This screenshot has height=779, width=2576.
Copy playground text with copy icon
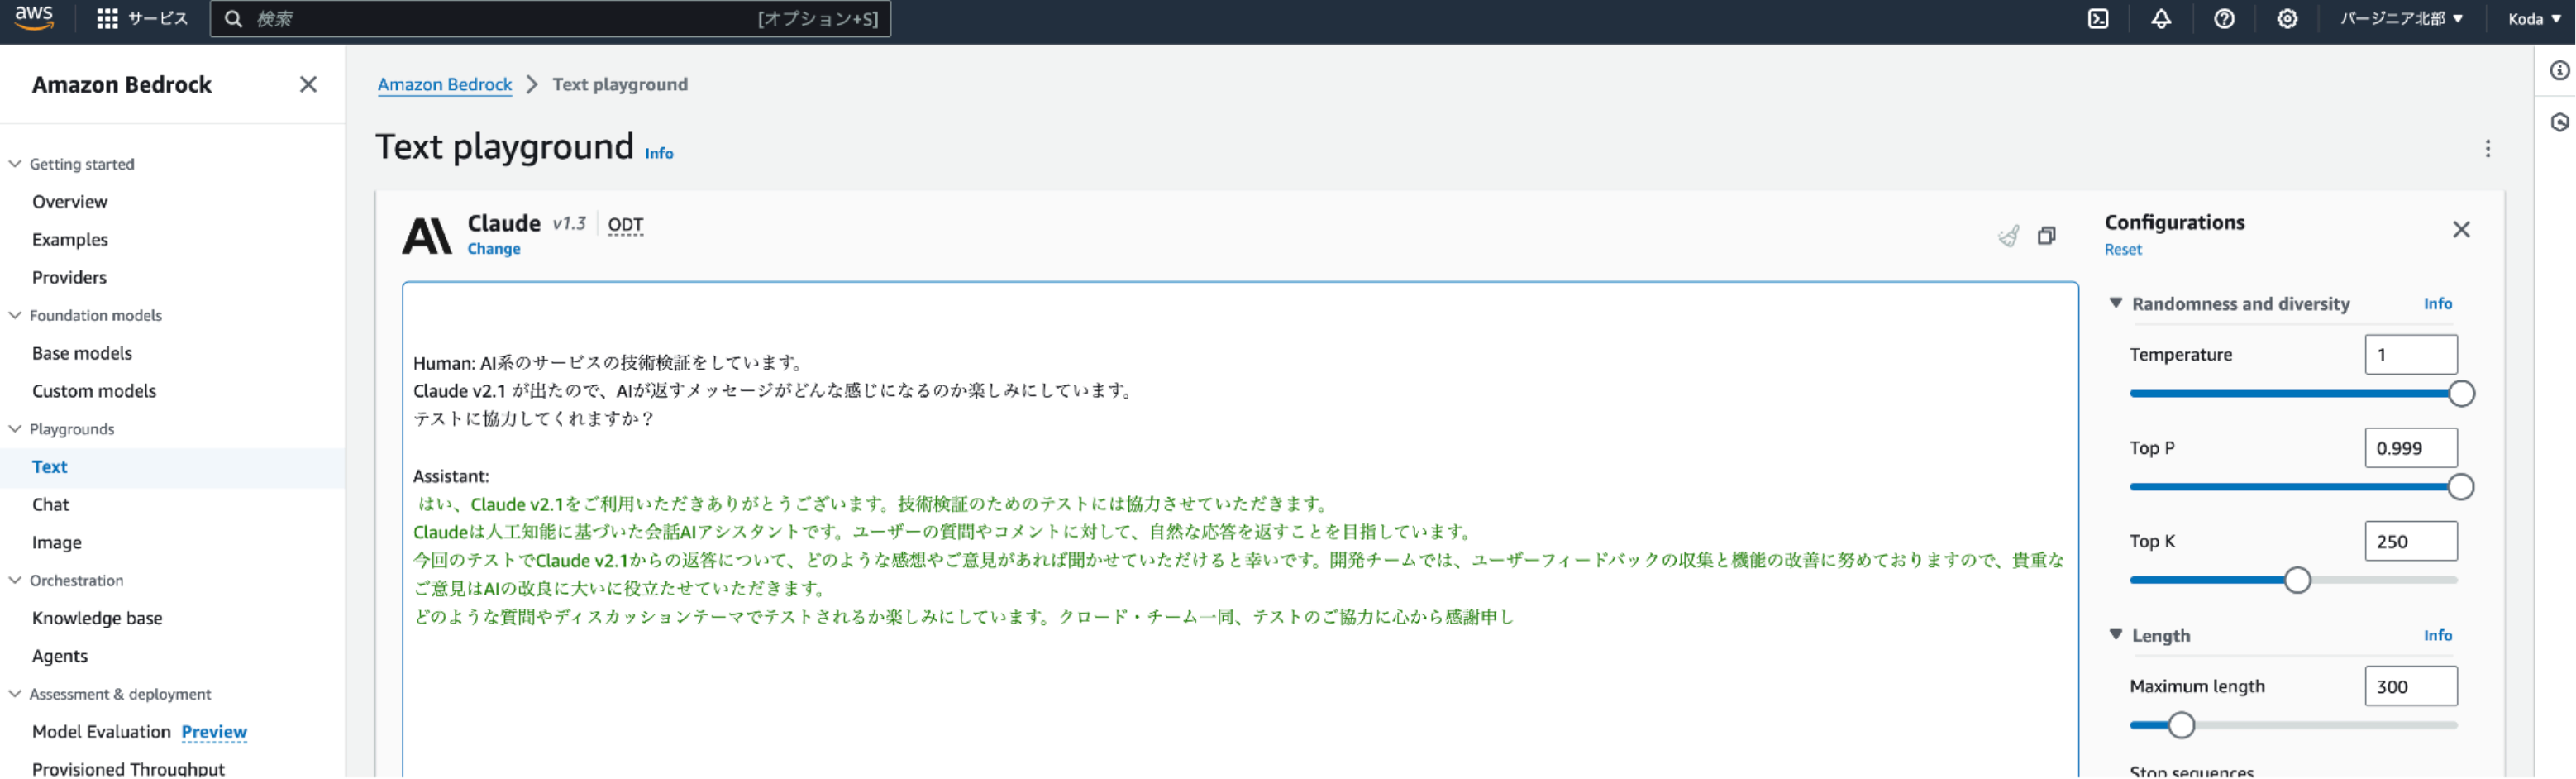[x=2047, y=236]
